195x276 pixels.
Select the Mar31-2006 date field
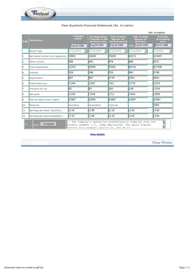pyautogui.click(x=163, y=45)
